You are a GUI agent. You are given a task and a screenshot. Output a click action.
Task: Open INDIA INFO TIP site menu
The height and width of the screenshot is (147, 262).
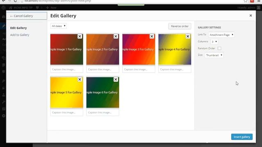pyautogui.click(x=21, y=8)
